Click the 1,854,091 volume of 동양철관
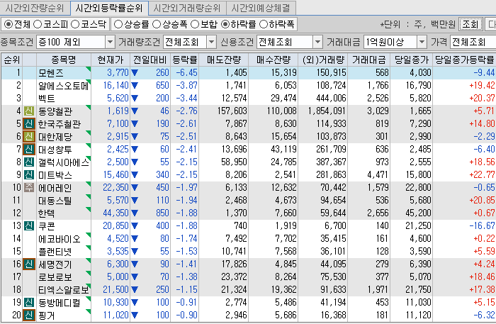This screenshot has width=496, height=324. pos(327,111)
